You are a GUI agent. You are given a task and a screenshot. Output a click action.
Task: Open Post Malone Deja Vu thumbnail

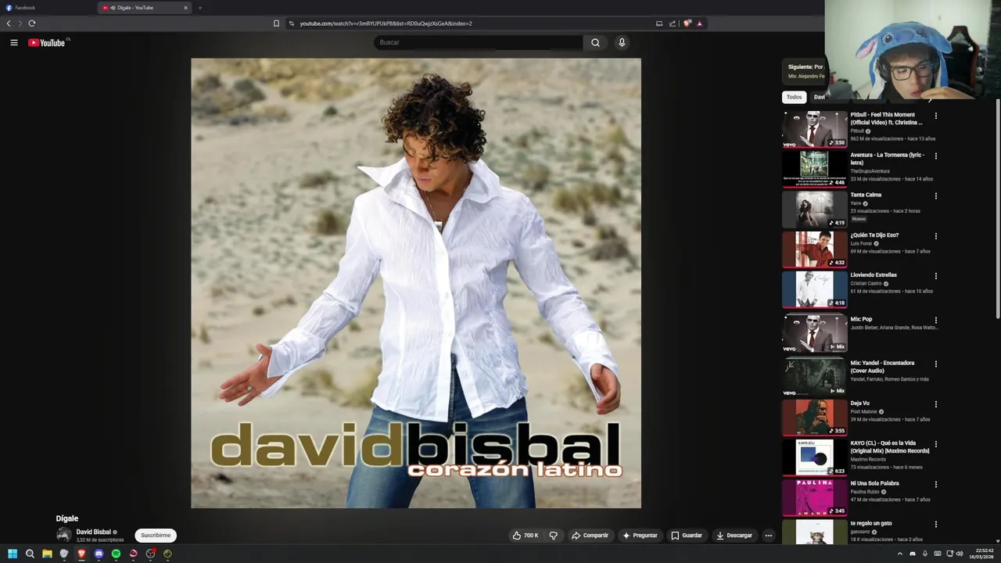pos(814,418)
